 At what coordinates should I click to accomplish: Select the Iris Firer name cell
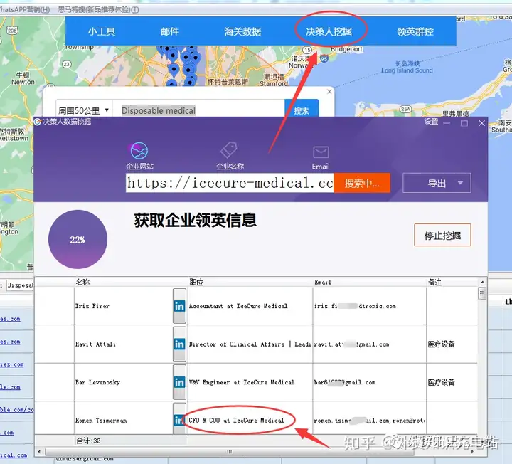tap(124, 306)
